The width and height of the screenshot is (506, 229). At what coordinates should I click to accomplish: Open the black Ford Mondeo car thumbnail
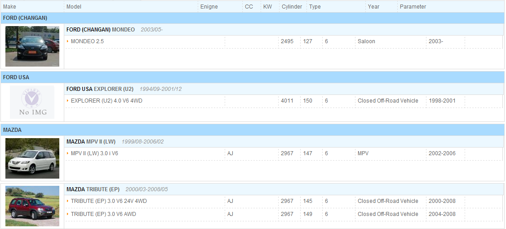[32, 46]
